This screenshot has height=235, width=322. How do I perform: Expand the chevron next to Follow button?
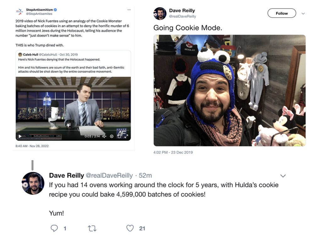(x=303, y=13)
